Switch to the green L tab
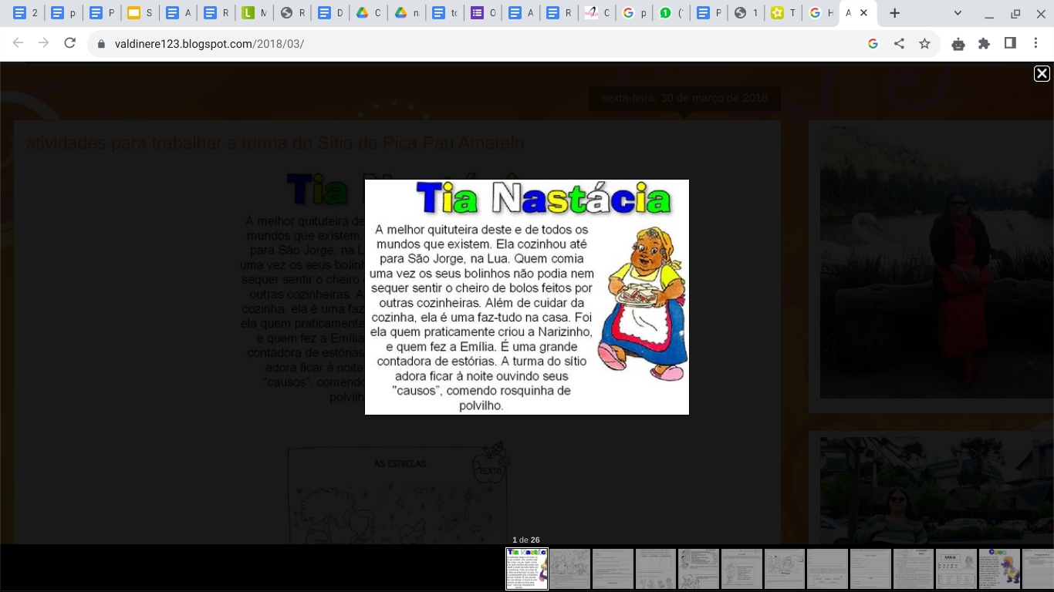 click(254, 13)
